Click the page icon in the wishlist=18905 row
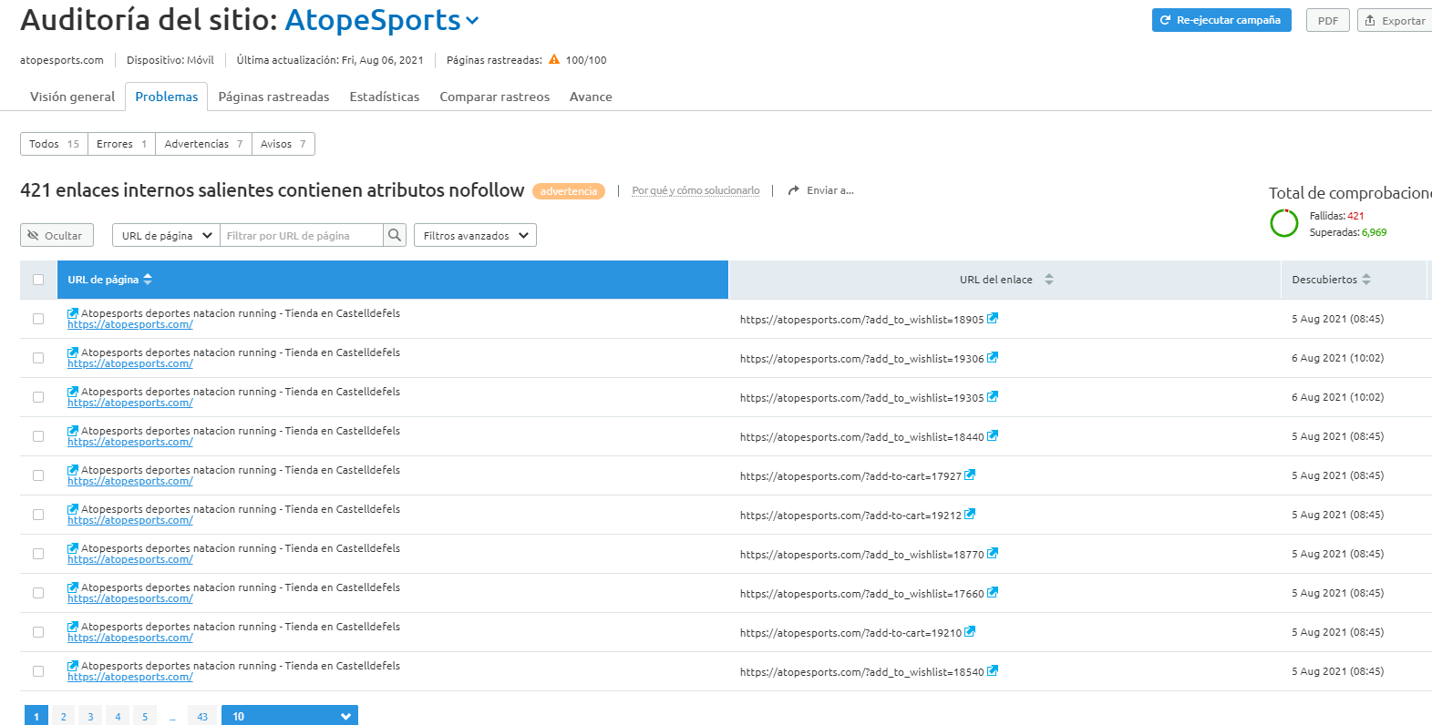 pyautogui.click(x=73, y=313)
